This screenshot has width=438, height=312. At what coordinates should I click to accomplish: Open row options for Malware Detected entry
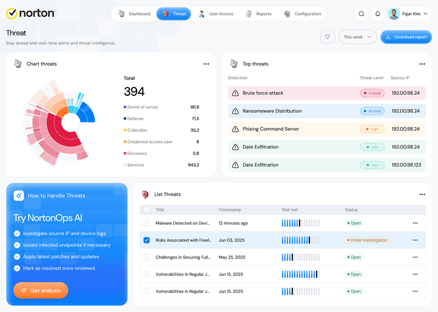tap(415, 223)
